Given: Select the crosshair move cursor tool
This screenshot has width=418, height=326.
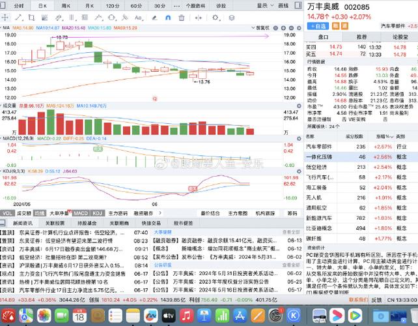Looking at the screenshot, I should coord(5,18).
